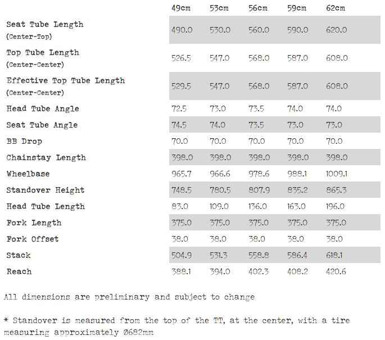Click the 388.1 reach value
The width and height of the screenshot is (385, 340).
pyautogui.click(x=181, y=271)
